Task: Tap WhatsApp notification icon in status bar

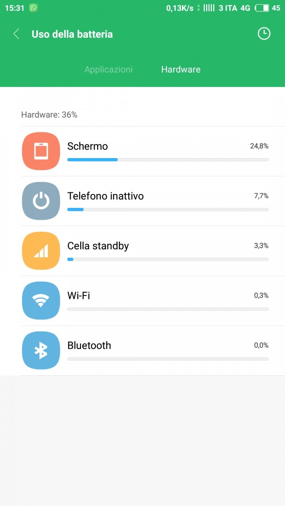Action: pyautogui.click(x=33, y=8)
